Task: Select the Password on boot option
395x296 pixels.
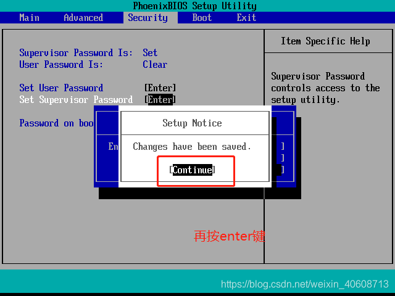Action: point(56,123)
